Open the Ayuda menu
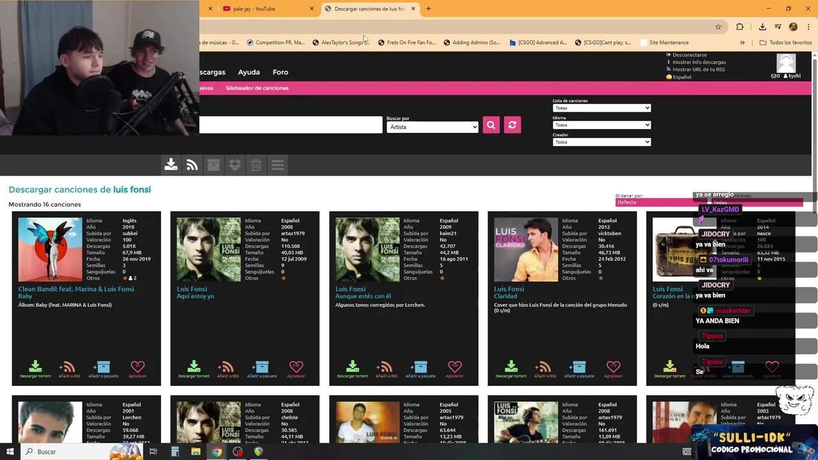 click(x=249, y=72)
